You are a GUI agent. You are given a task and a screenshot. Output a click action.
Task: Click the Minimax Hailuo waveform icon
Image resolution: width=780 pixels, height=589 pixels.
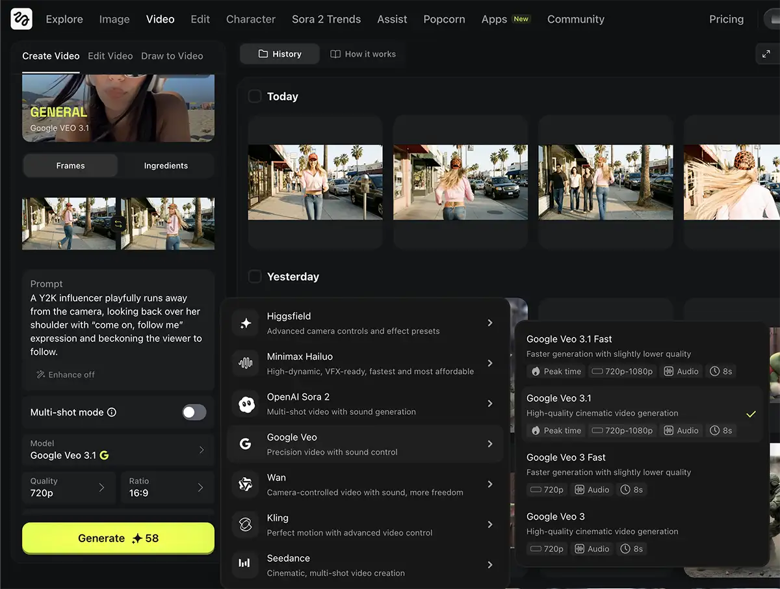(246, 363)
